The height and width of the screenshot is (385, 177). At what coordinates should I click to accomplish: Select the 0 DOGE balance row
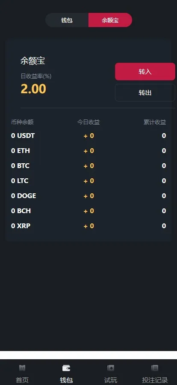click(x=88, y=196)
